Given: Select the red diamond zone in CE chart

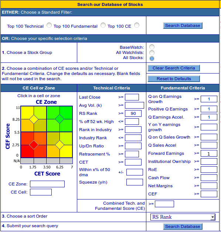Looking at the screenshot, I should [x=34, y=145].
